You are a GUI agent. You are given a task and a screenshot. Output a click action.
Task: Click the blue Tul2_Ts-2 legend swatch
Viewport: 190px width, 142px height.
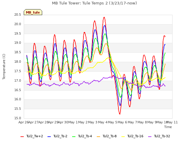click(x=49, y=137)
